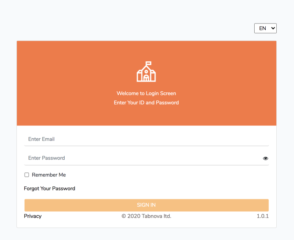The image size is (294, 240).
Task: Click the Enter Your ID and Password subtitle
Action: [146, 103]
